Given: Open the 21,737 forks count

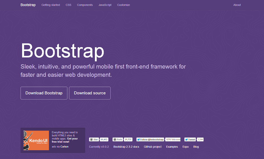Looking at the screenshot, I should [x=128, y=140].
